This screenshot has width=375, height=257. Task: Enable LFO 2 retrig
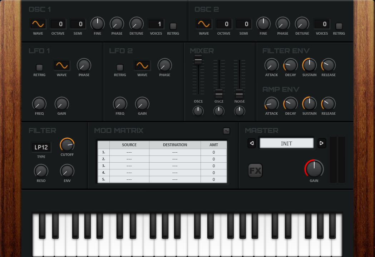tap(120, 68)
